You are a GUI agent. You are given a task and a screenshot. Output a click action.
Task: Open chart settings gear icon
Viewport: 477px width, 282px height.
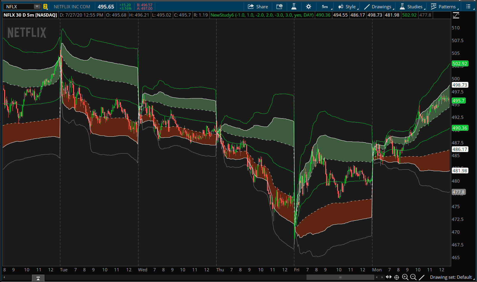[x=309, y=7]
